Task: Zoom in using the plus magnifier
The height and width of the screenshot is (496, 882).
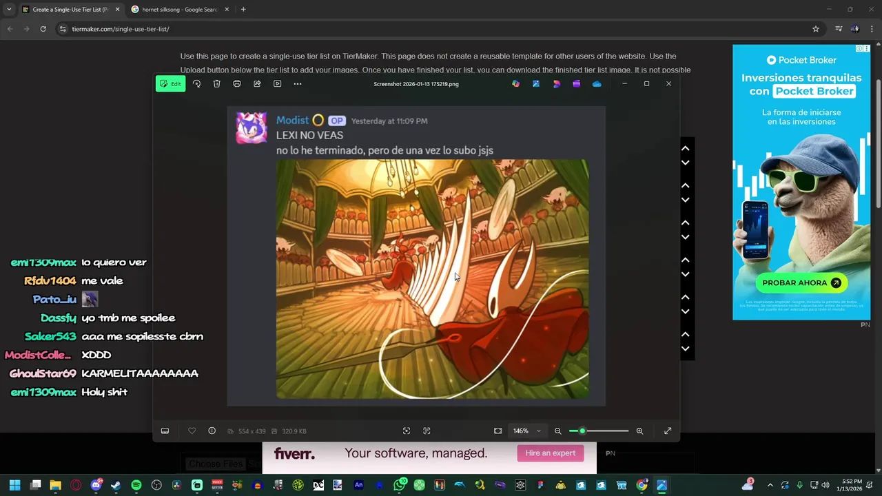Action: point(639,431)
